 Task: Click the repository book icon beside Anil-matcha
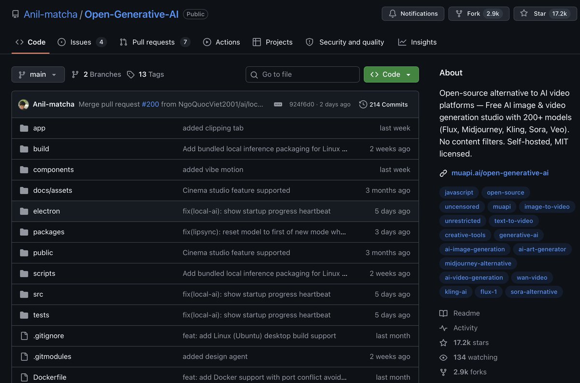[x=15, y=14]
